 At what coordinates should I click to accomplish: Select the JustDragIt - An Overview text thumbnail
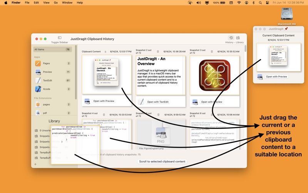[161, 75]
